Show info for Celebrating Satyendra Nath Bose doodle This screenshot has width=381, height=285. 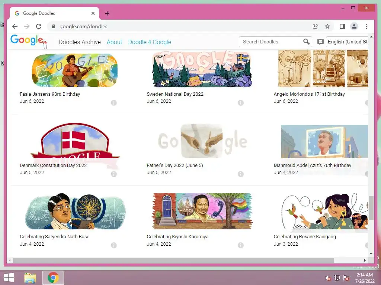114,245
